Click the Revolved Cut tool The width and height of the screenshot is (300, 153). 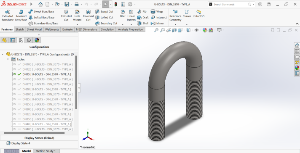[88, 16]
